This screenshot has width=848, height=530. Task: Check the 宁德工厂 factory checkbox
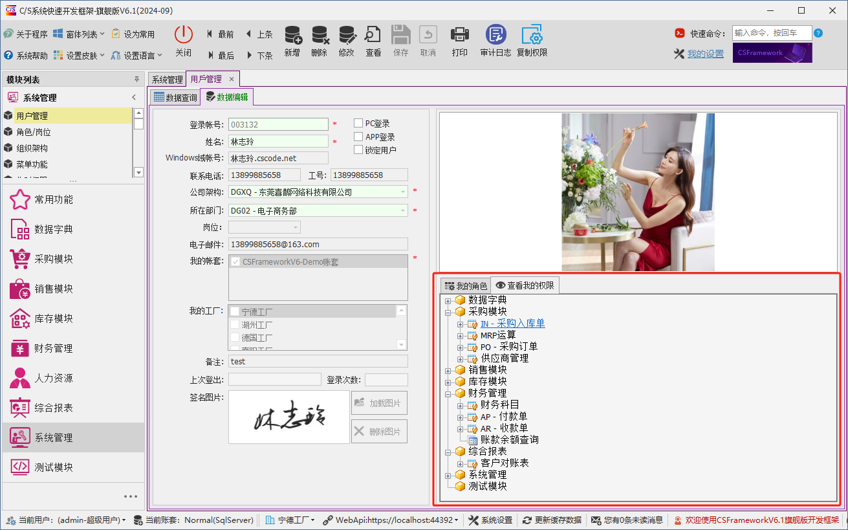click(x=235, y=312)
